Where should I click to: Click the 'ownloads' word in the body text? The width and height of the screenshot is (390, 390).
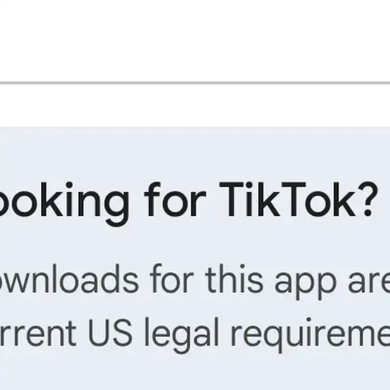tap(69, 279)
